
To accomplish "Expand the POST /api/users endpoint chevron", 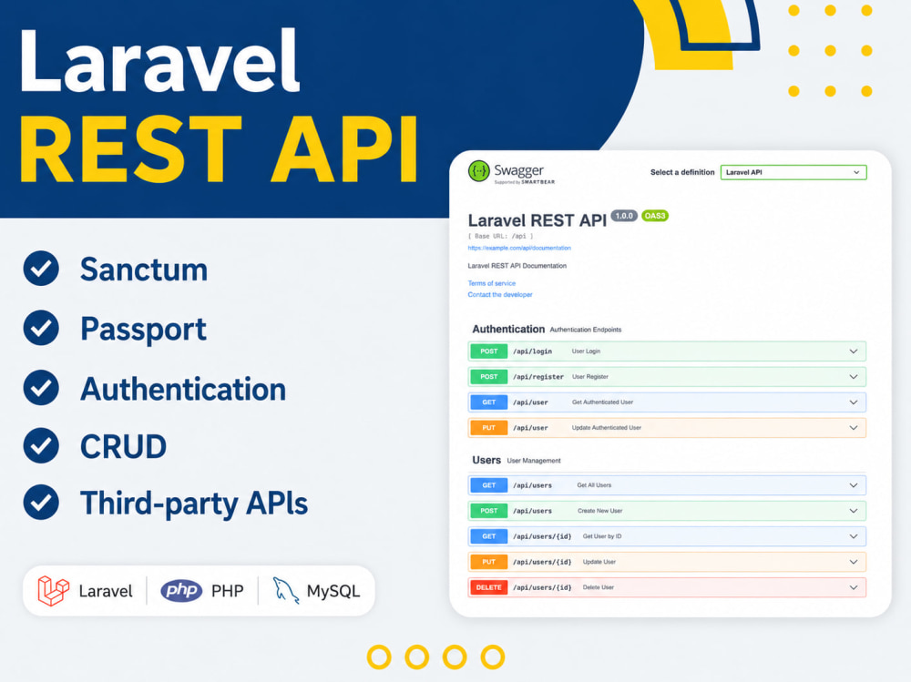I will pos(854,511).
